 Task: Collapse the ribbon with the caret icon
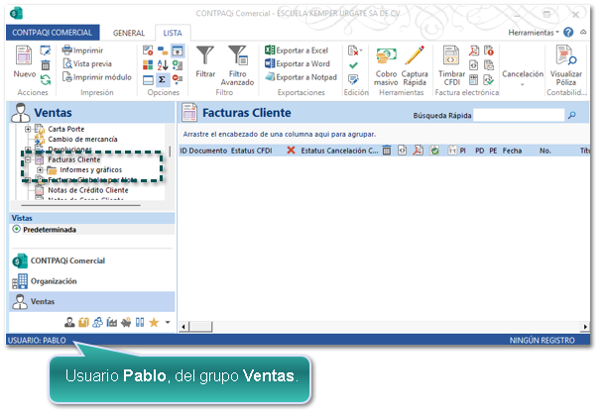click(x=583, y=33)
